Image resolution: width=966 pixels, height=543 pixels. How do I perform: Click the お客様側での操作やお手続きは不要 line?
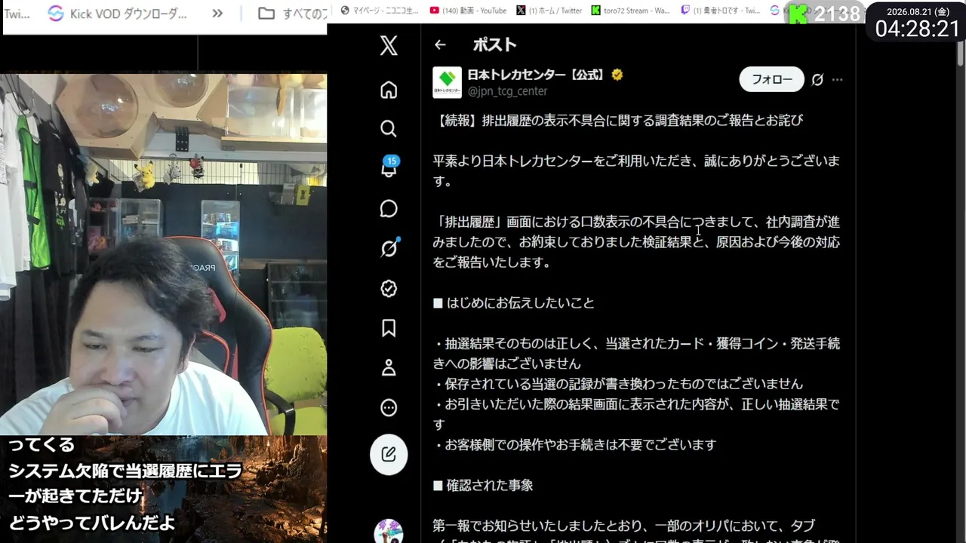574,445
